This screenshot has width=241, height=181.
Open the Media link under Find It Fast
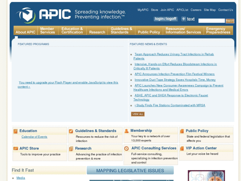tap(21, 178)
